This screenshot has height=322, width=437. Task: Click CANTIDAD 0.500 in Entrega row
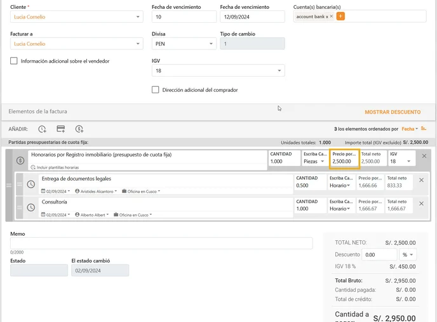tap(309, 182)
